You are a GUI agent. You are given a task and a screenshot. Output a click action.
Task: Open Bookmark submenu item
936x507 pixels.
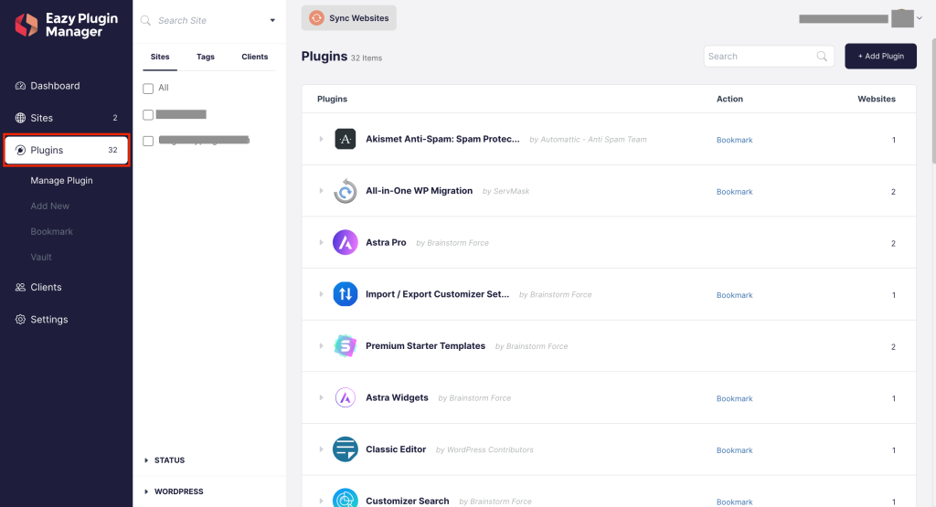51,232
